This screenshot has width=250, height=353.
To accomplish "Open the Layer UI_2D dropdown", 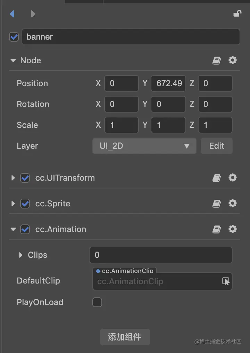I will [x=144, y=146].
